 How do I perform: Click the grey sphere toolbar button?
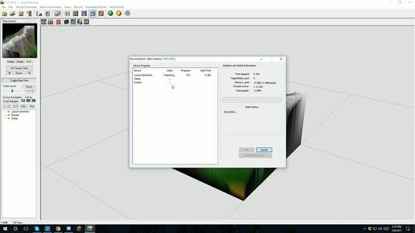(x=128, y=13)
